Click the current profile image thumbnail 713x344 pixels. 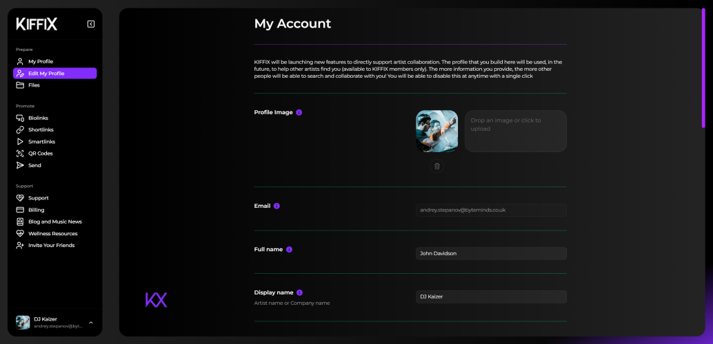pos(437,131)
